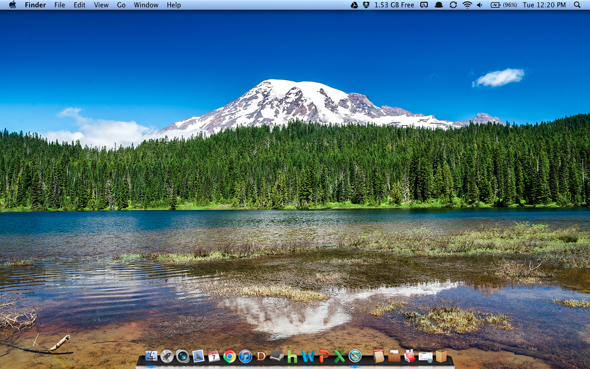Image resolution: width=590 pixels, height=369 pixels.
Task: Launch Google Chrome from the Dock
Action: pos(230,356)
